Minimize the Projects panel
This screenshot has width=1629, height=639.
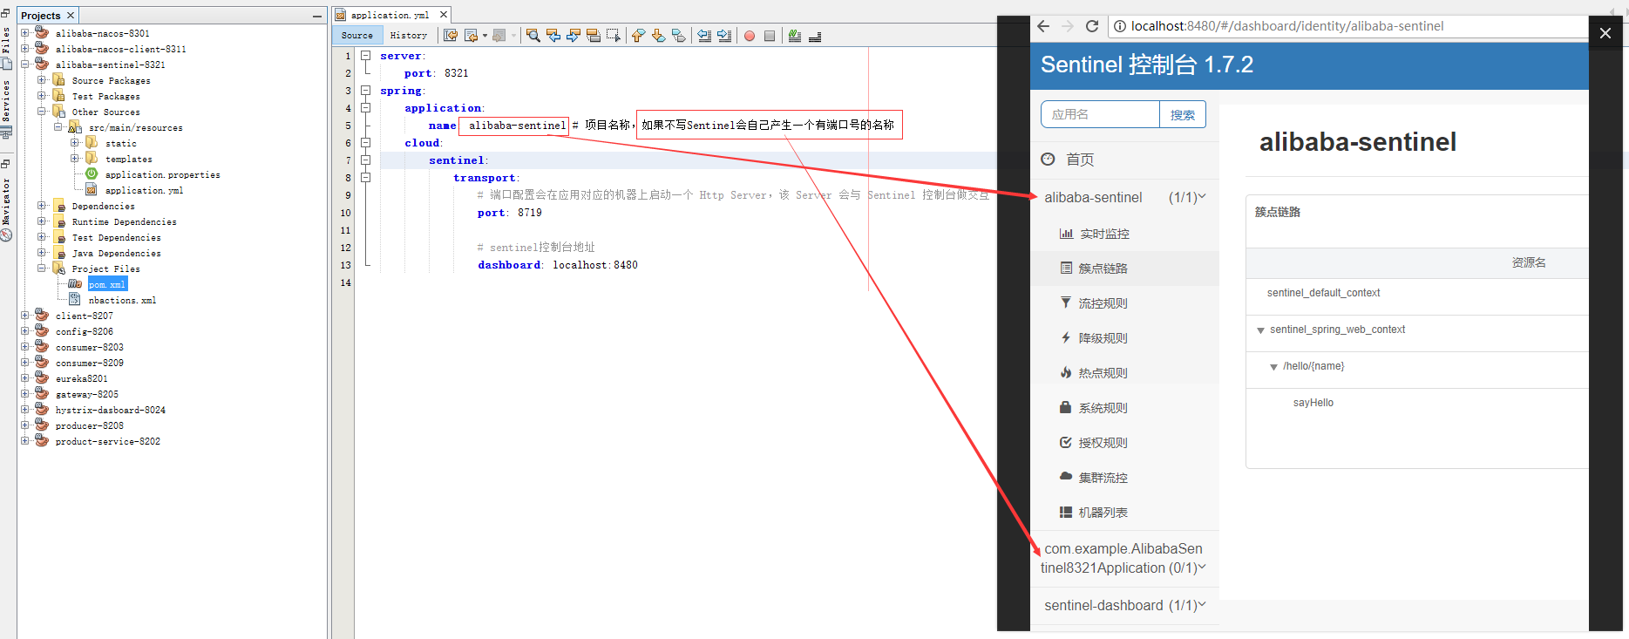pos(317,16)
